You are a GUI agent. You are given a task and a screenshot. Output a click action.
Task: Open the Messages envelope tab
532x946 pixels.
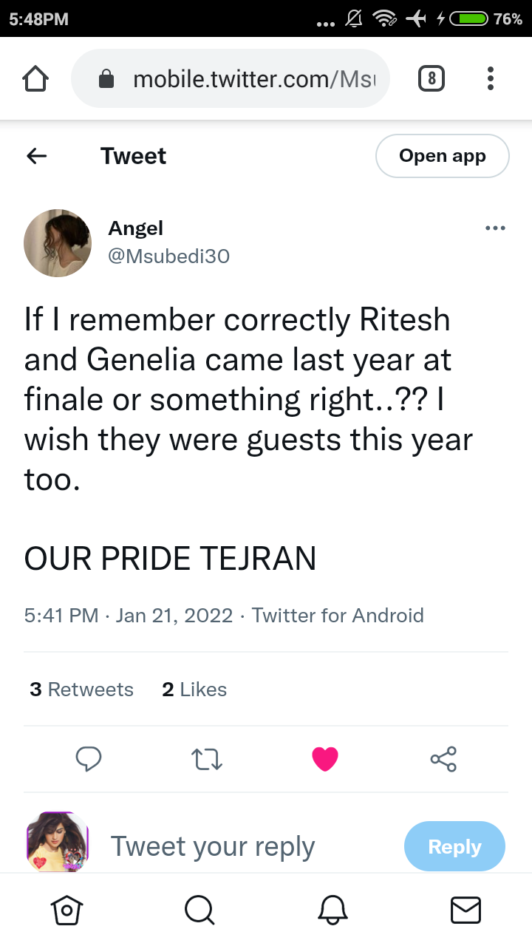click(465, 910)
